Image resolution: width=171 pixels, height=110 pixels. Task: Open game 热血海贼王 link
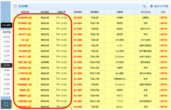coord(23,85)
